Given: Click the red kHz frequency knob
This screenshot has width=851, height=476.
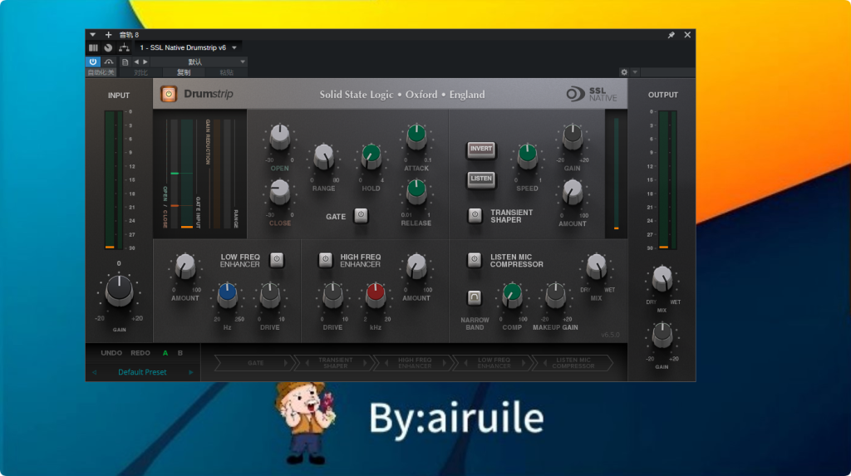Looking at the screenshot, I should [x=375, y=295].
